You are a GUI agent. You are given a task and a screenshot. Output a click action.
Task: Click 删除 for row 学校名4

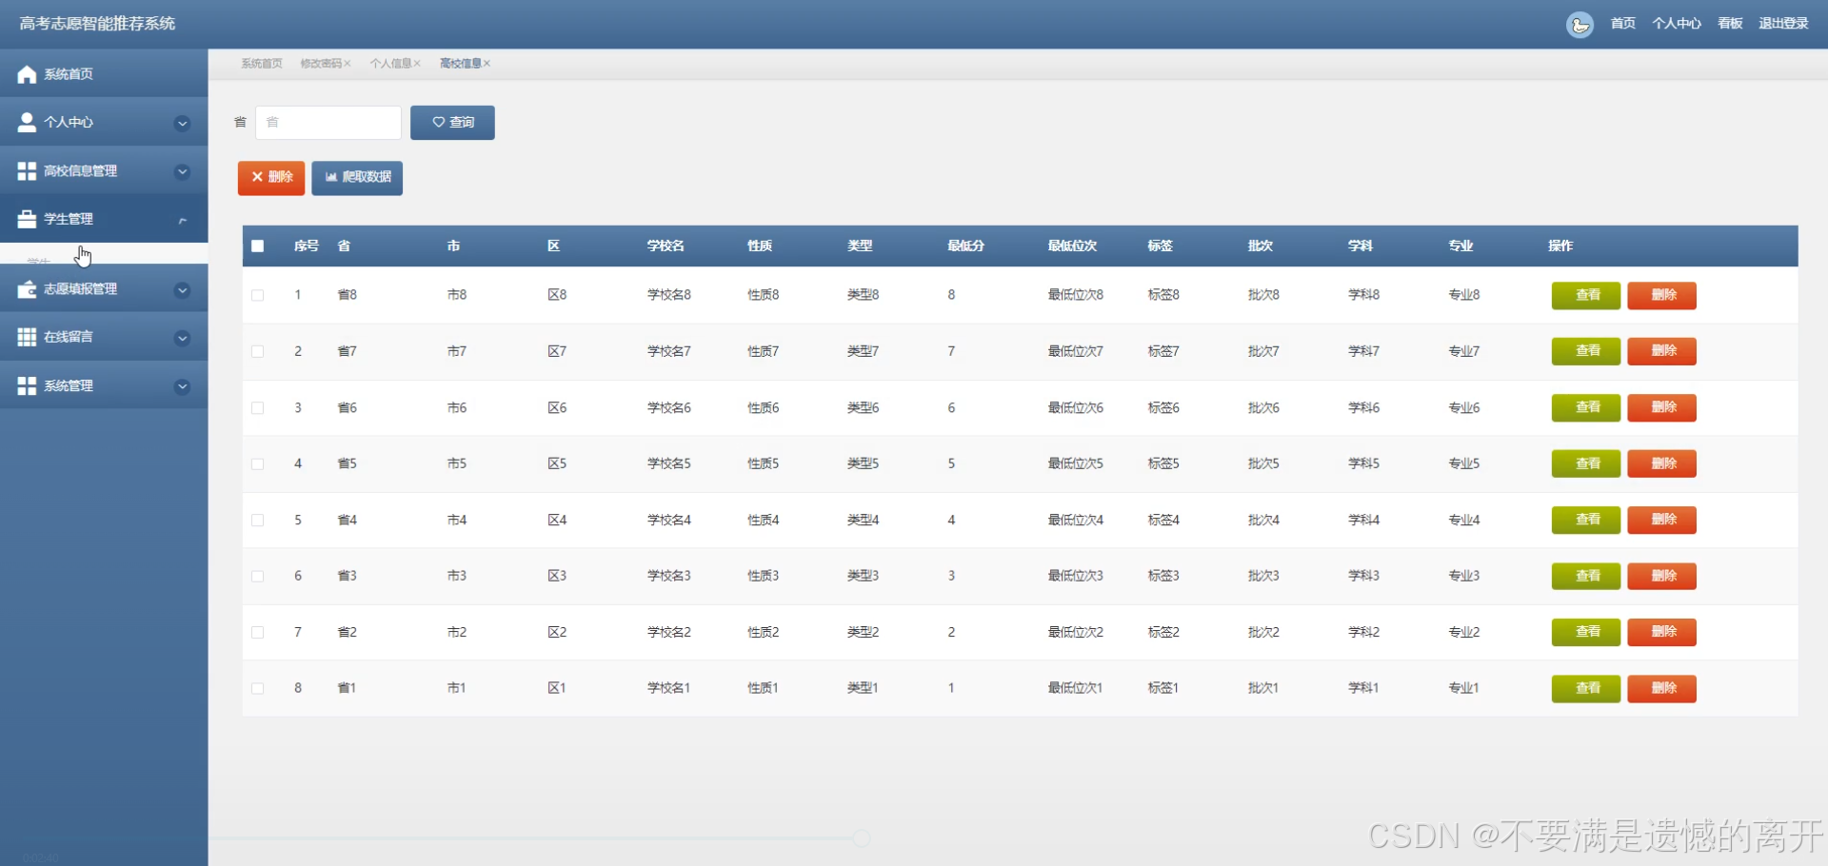(x=1662, y=520)
